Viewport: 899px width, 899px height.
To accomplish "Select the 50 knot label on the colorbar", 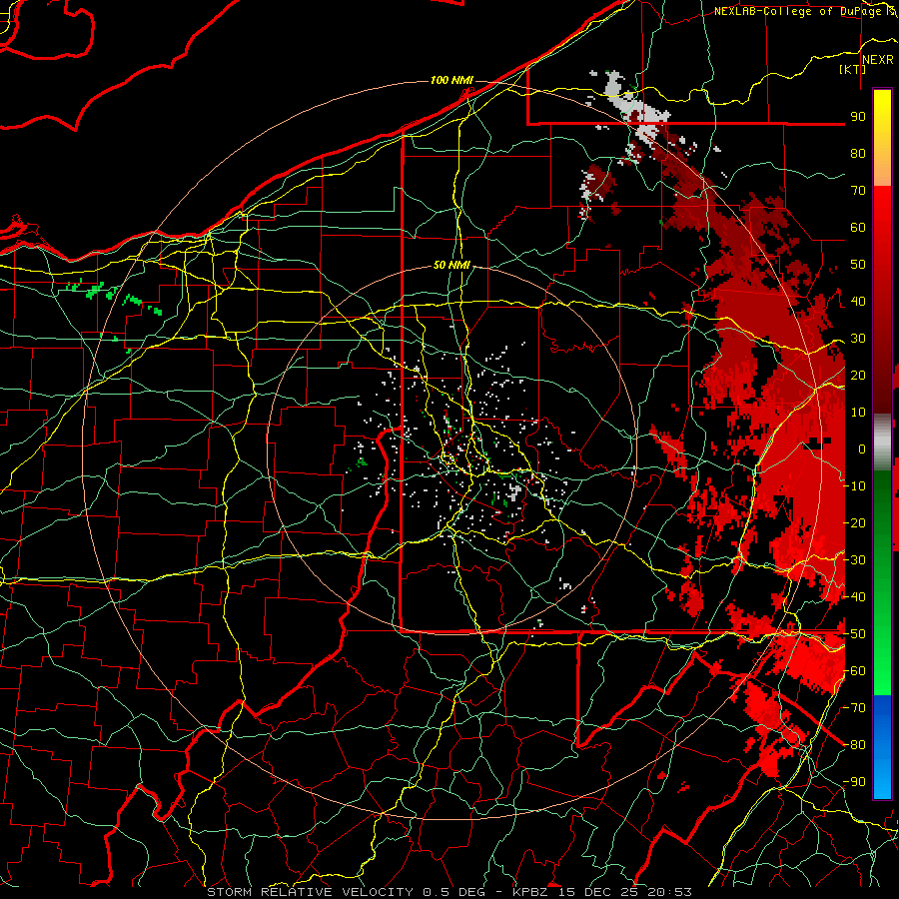I will [x=858, y=265].
